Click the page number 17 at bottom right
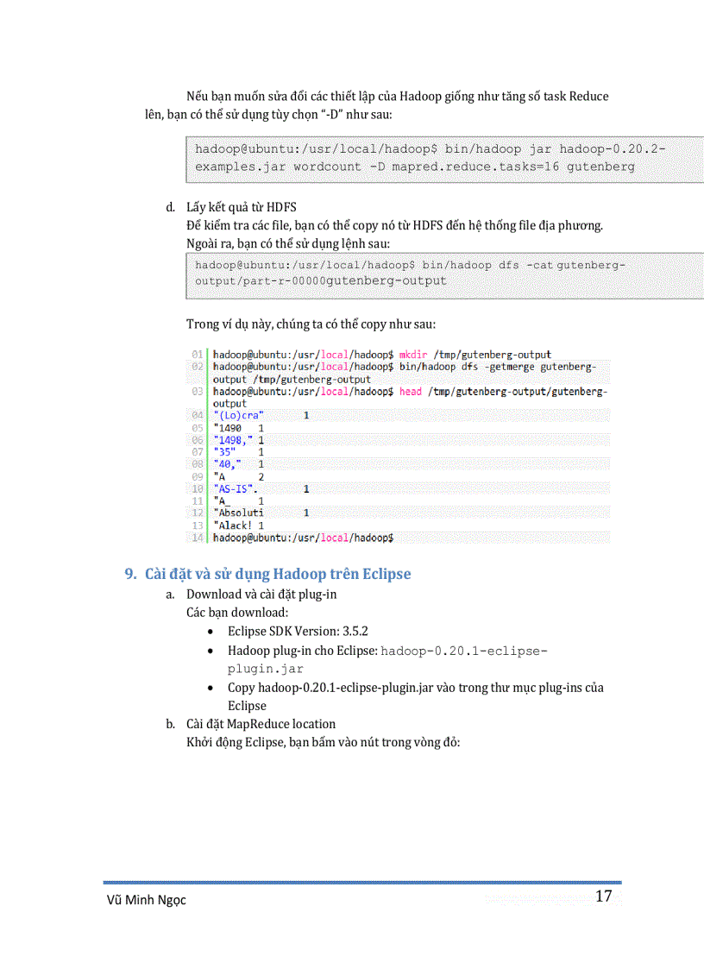 [x=604, y=897]
